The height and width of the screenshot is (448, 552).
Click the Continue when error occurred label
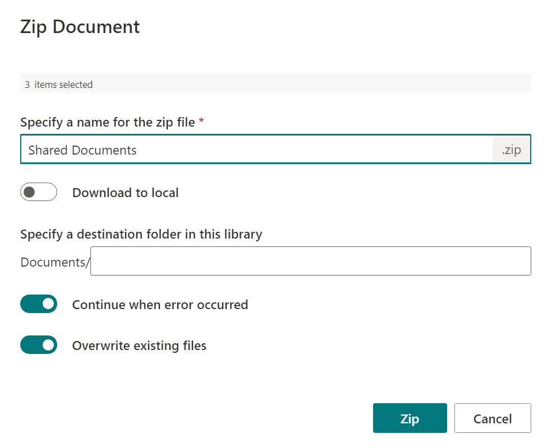[160, 305]
